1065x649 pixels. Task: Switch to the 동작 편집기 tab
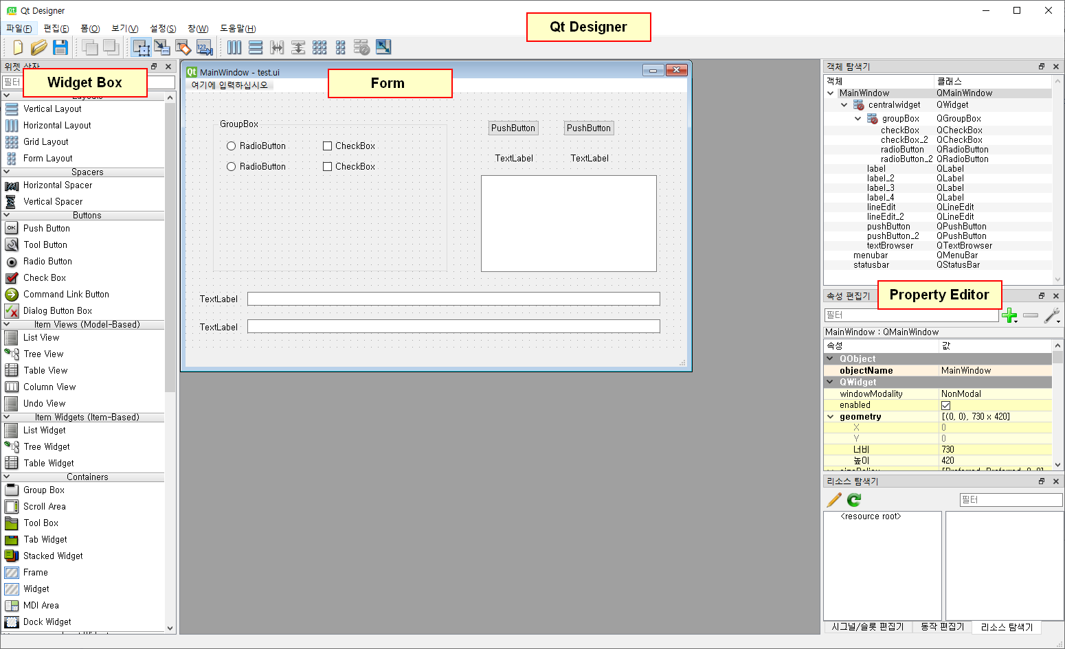[x=942, y=626]
